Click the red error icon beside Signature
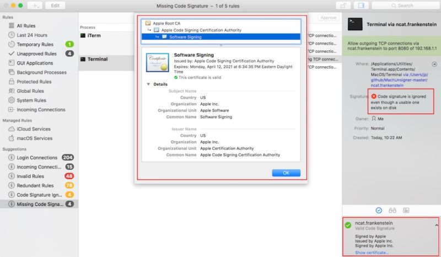Image resolution: width=441 pixels, height=257 pixels. [374, 97]
